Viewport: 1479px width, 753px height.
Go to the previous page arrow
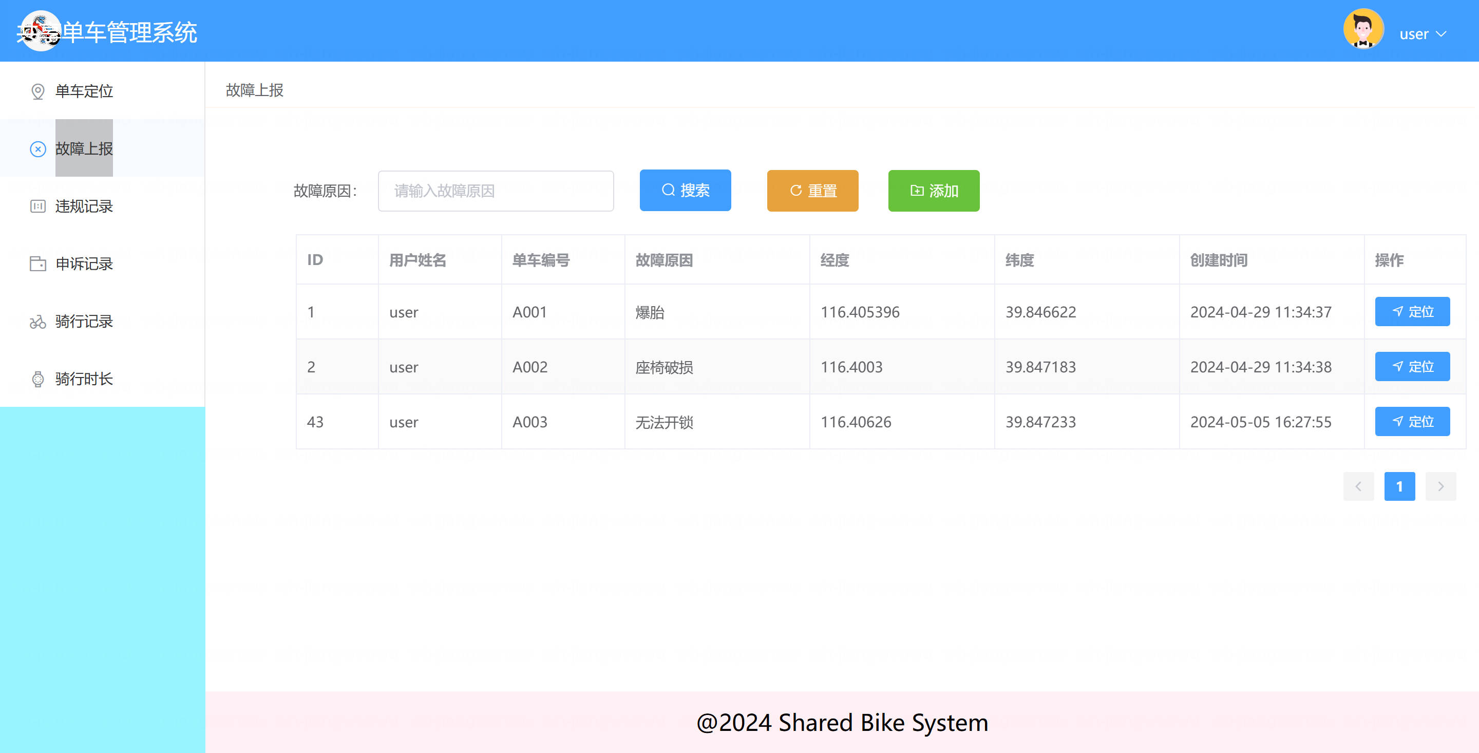1358,486
